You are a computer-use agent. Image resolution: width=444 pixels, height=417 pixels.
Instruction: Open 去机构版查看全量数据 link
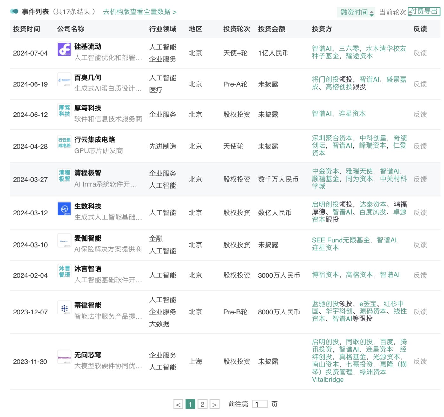coord(140,12)
